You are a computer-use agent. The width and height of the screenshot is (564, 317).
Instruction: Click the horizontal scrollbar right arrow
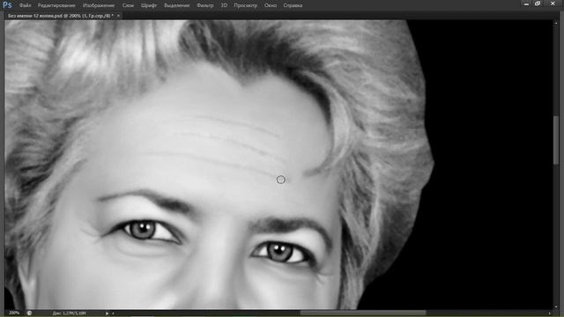click(549, 313)
